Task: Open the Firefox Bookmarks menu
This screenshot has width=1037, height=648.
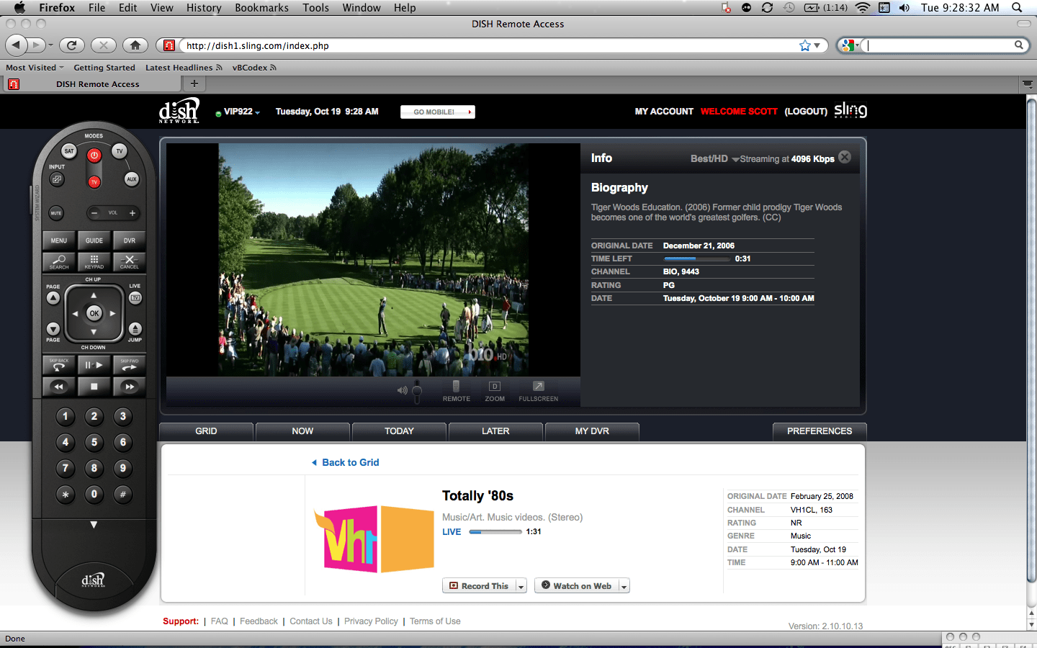Action: [261, 7]
